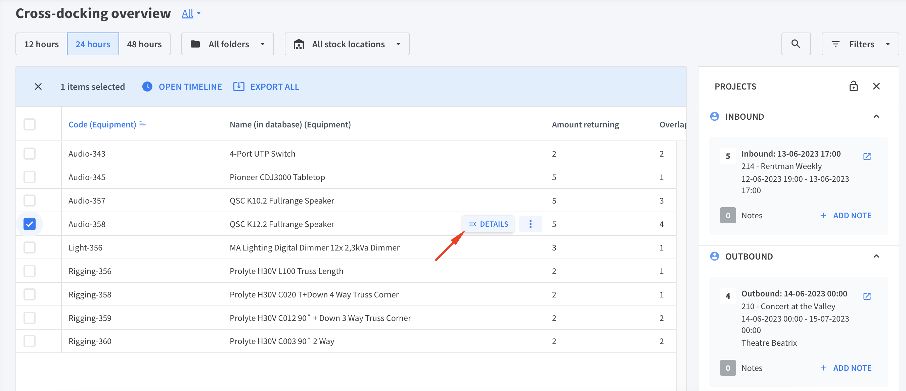The width and height of the screenshot is (906, 391).
Task: Click the Open Timeline clock icon
Action: [x=147, y=87]
